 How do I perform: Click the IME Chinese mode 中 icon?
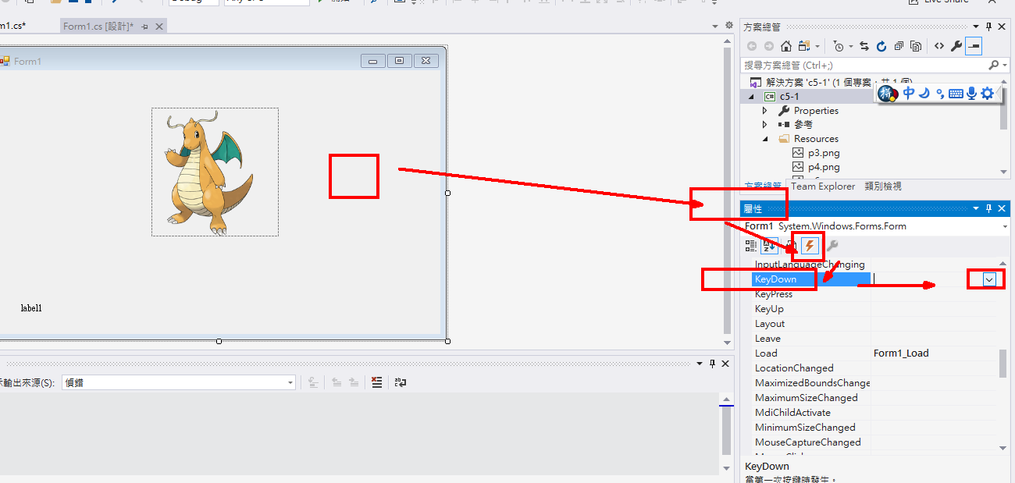909,94
